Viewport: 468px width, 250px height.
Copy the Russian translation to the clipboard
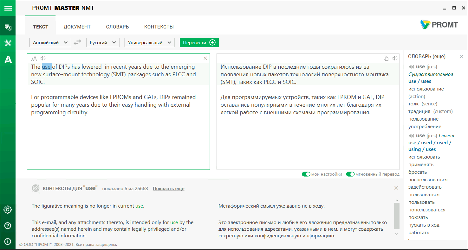[386, 58]
